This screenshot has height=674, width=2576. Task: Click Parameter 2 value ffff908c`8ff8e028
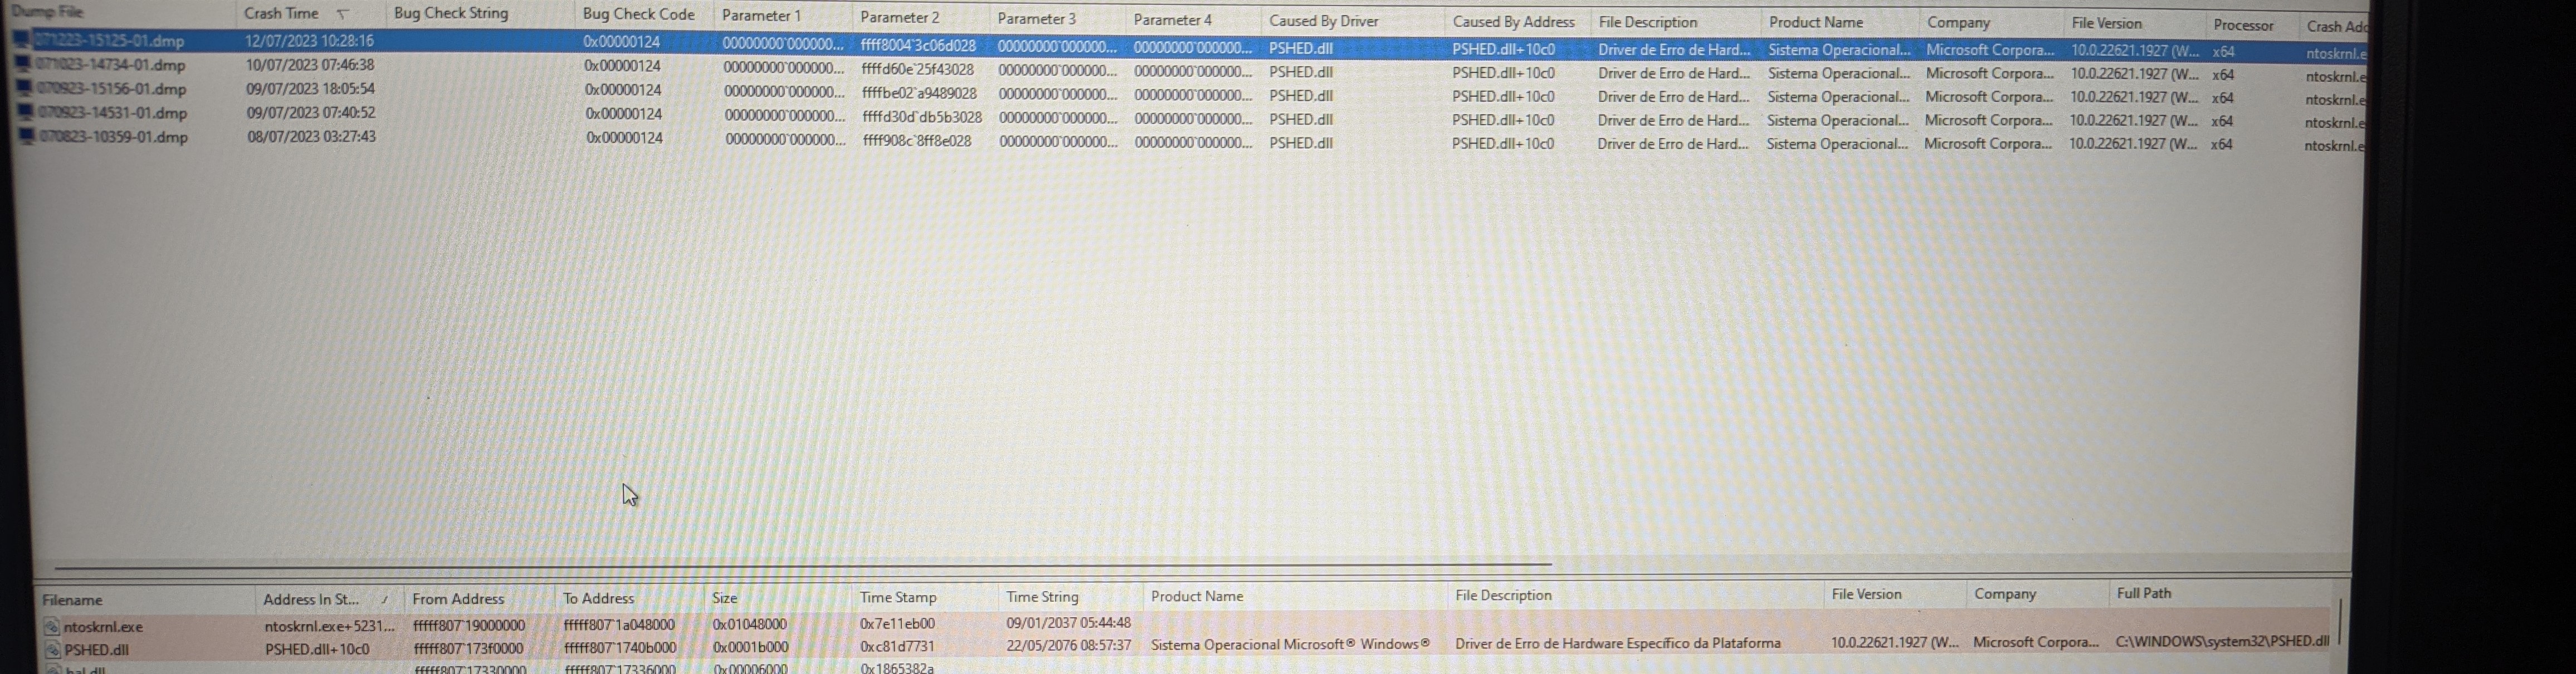(917, 142)
